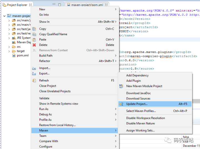Close the maven-project/pom.xml editor tab
200x149 pixels.
point(106,5)
